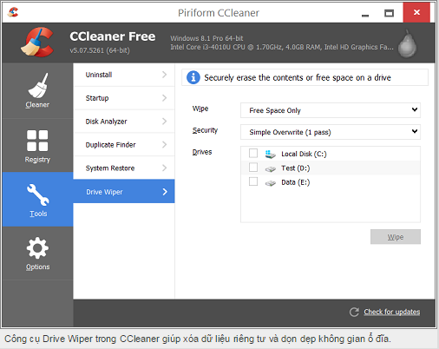Click the Local Disk (C:) drive icon
This screenshot has width=439, height=349.
click(x=270, y=154)
